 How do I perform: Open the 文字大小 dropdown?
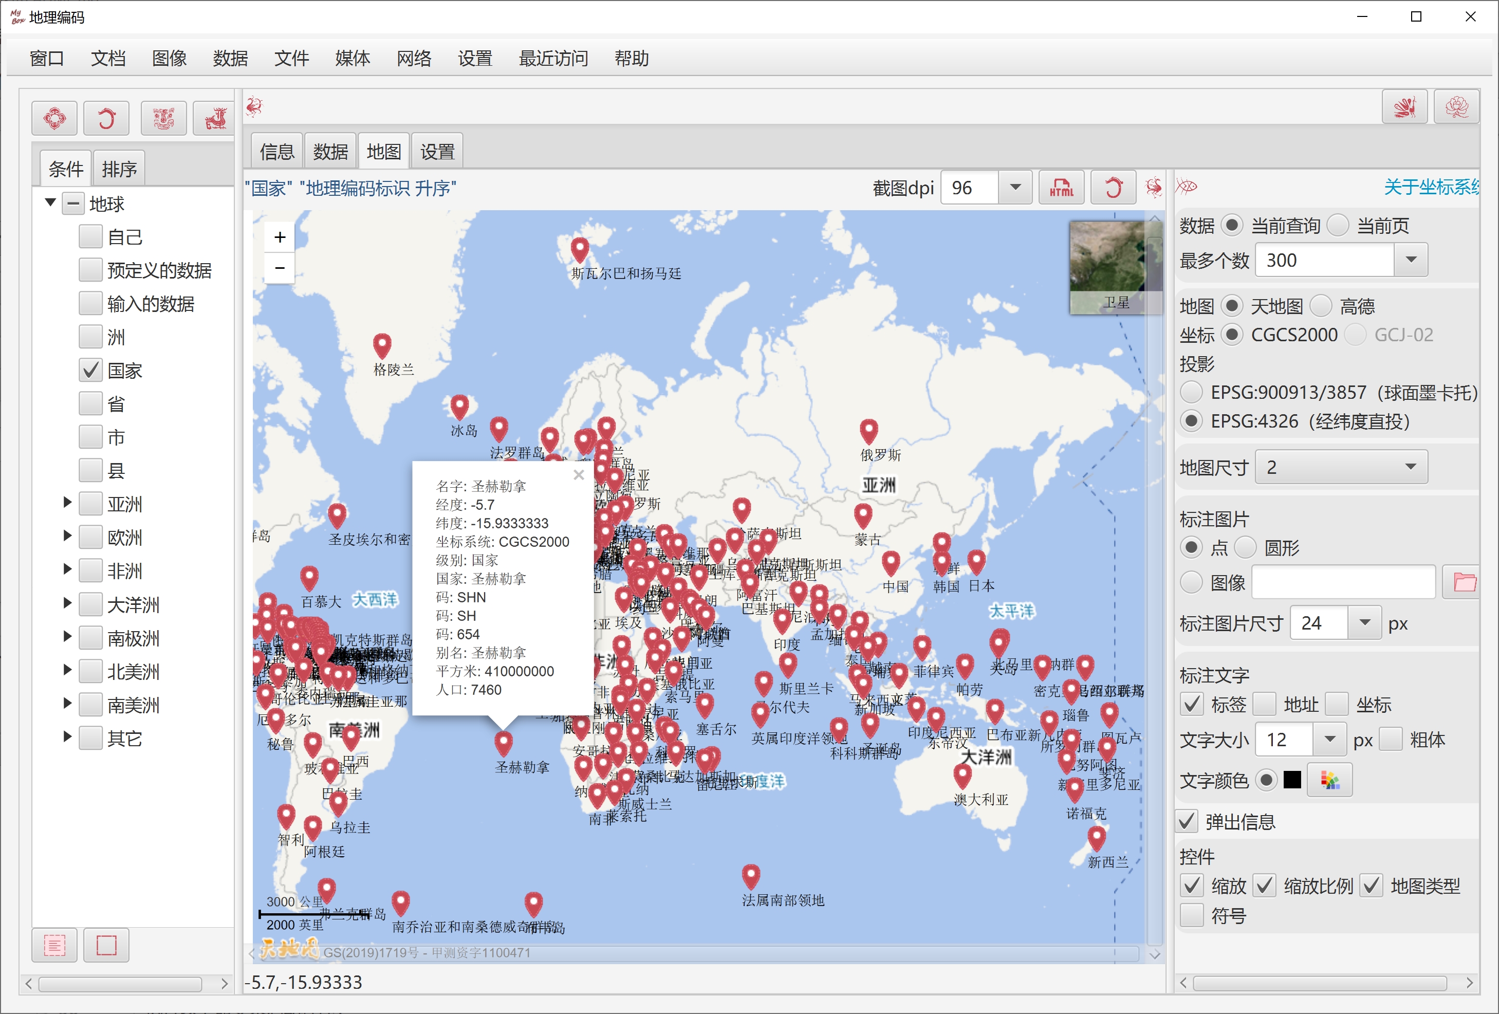(x=1329, y=739)
